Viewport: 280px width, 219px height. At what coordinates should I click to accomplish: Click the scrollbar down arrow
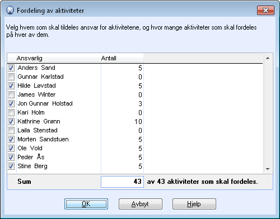coord(268,169)
